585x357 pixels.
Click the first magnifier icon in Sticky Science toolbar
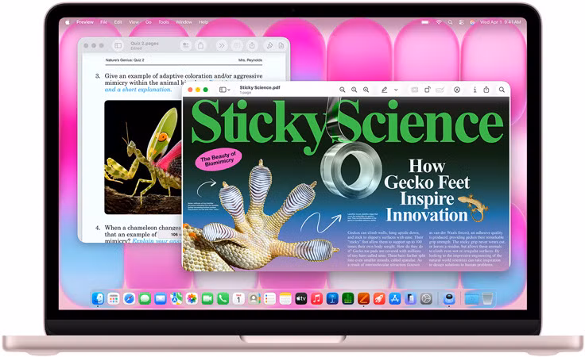point(343,90)
